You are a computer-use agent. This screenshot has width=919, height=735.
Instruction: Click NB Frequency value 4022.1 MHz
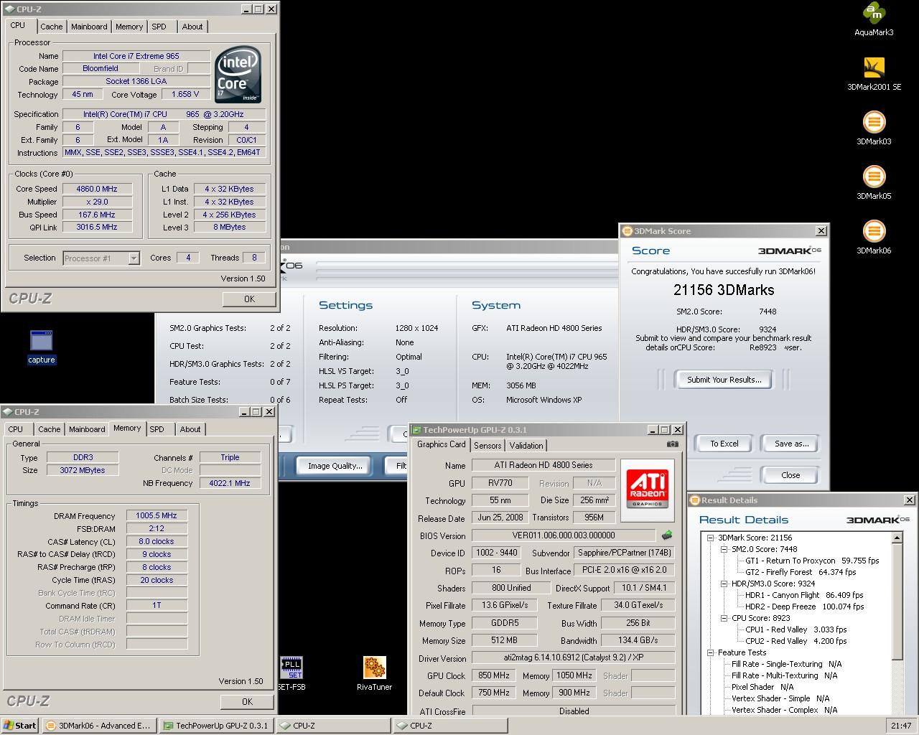(x=230, y=483)
